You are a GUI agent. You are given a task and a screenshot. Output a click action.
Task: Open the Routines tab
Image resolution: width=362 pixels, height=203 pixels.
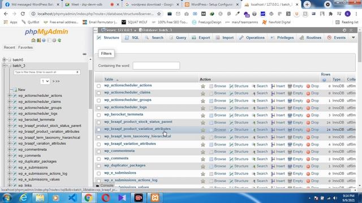(311, 38)
